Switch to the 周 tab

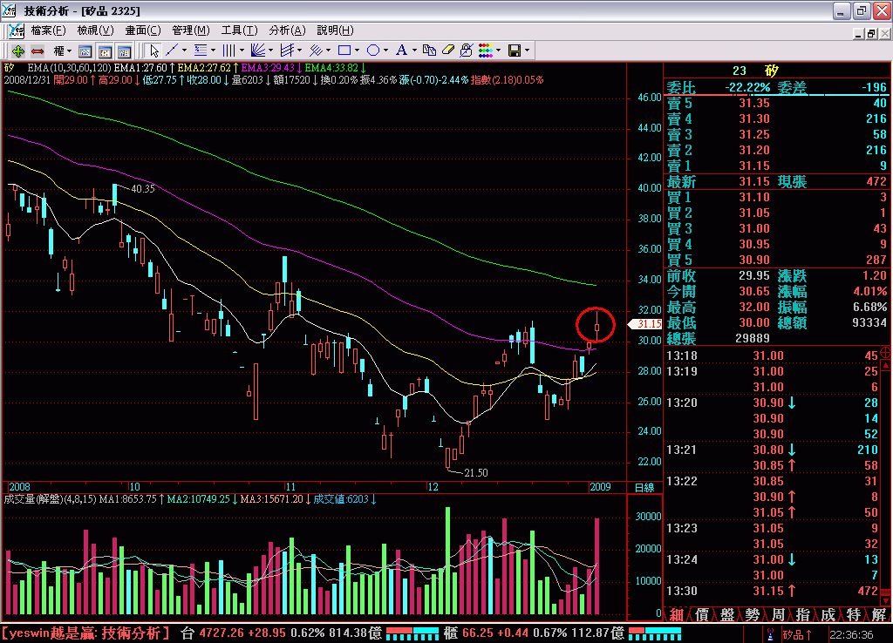[x=778, y=614]
